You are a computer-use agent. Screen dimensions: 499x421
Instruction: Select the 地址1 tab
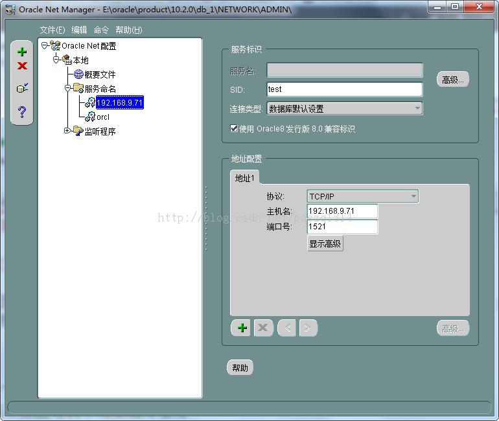coord(244,178)
